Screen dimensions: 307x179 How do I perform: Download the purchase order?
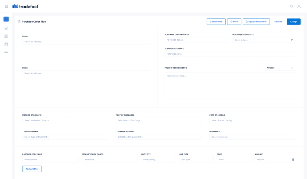216,21
